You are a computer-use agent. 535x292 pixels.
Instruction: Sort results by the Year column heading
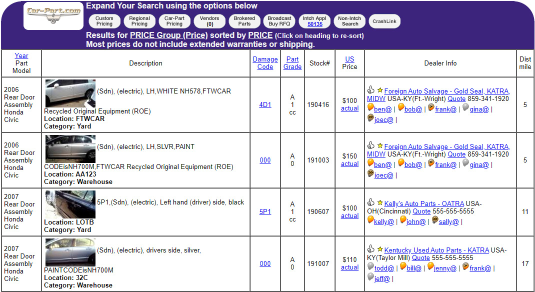(21, 55)
